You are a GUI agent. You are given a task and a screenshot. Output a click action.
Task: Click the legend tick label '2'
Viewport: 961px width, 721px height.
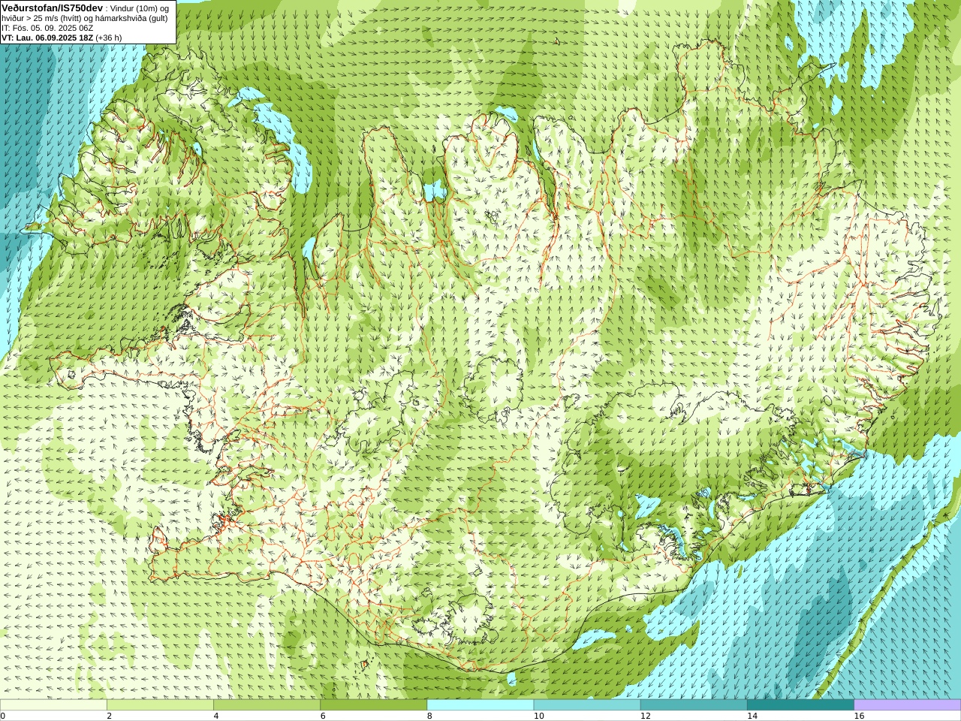(109, 716)
